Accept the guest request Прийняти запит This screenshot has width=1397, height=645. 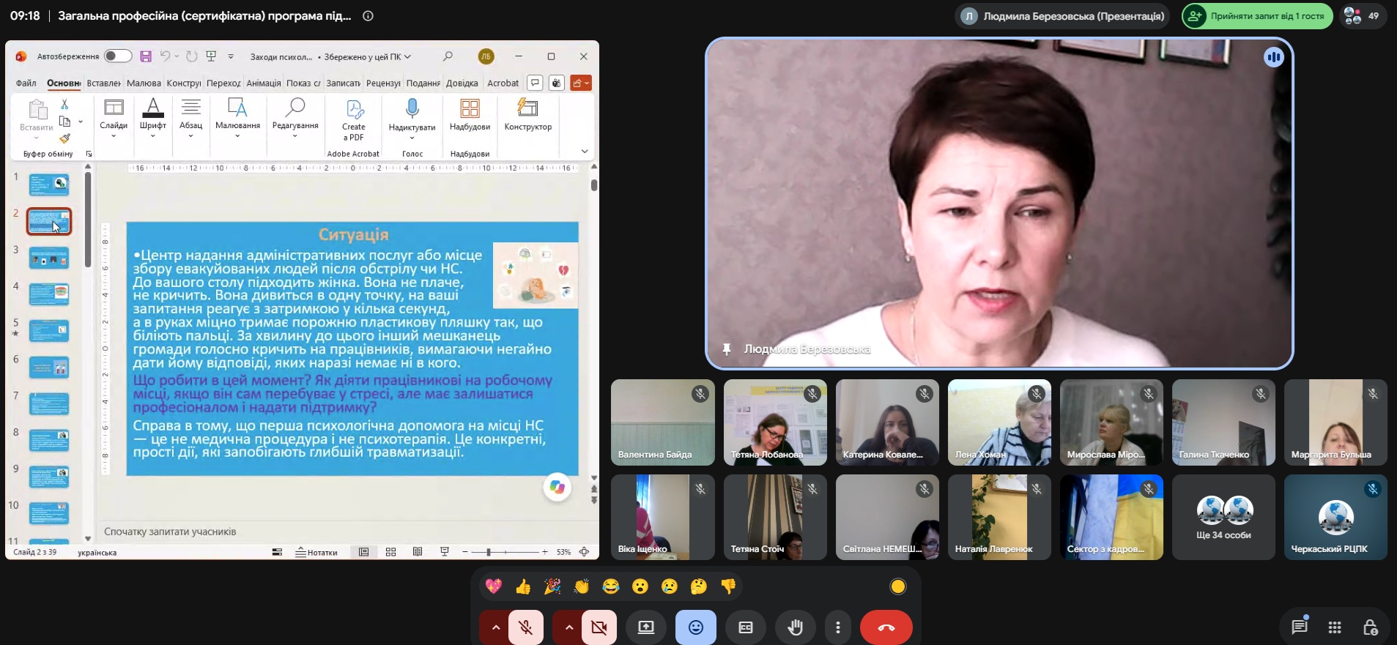coord(1257,15)
